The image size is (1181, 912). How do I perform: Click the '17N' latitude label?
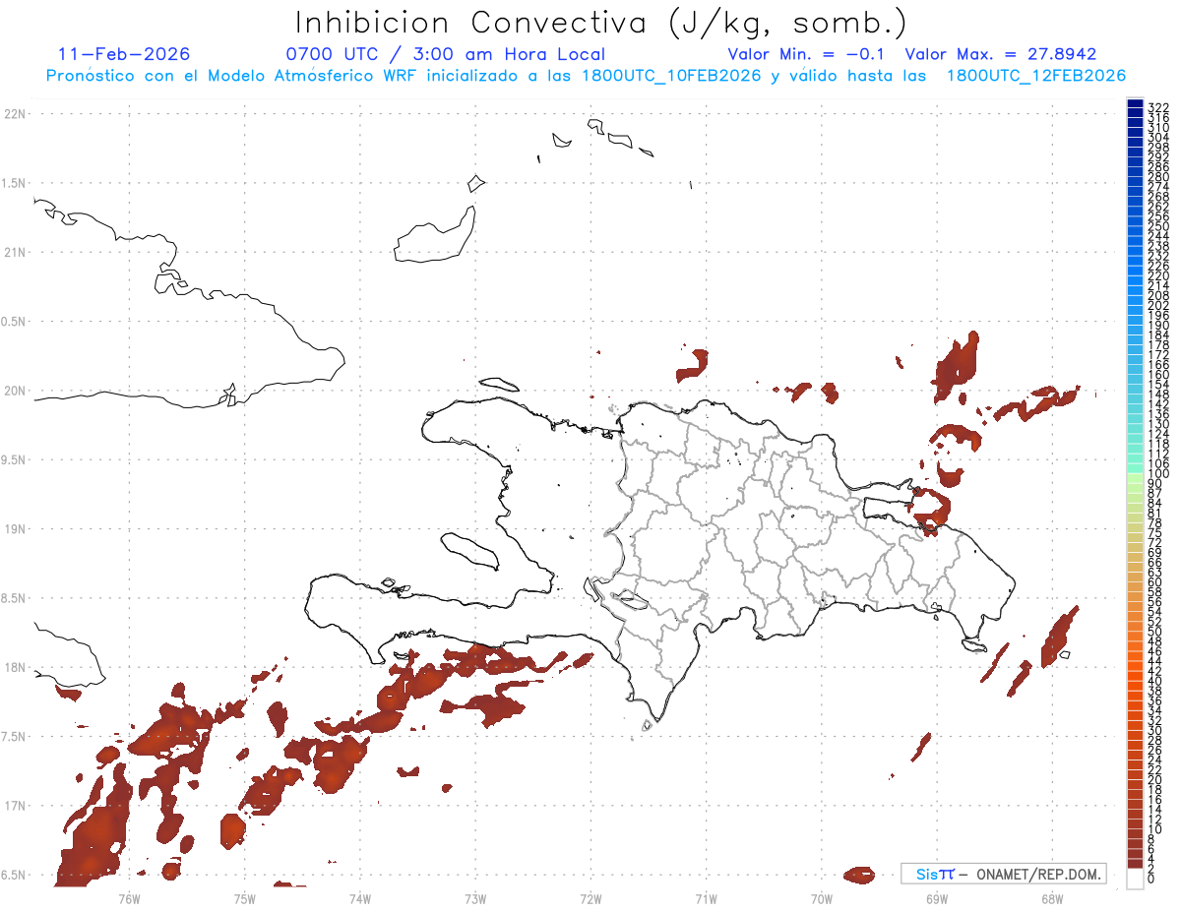pyautogui.click(x=16, y=806)
